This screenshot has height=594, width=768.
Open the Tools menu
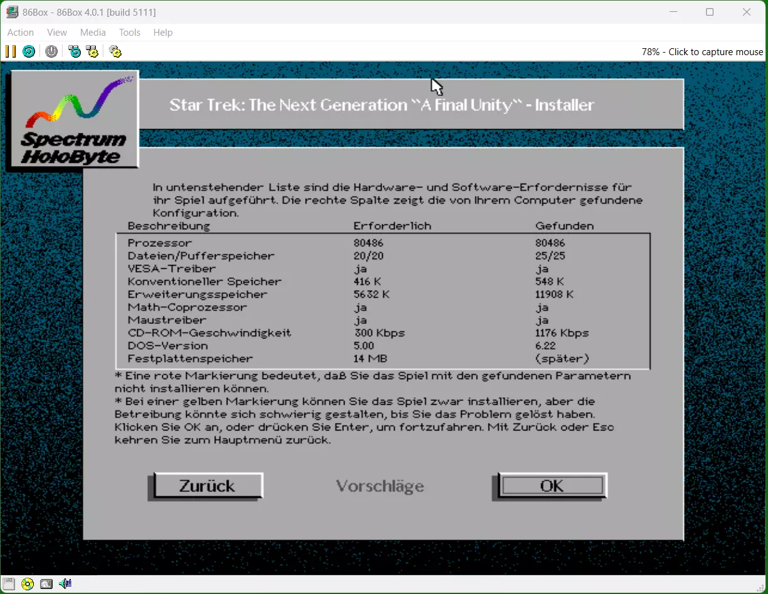[x=130, y=33]
